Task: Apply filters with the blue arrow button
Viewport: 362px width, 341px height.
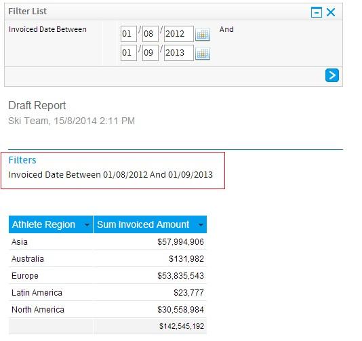Action: (x=332, y=75)
